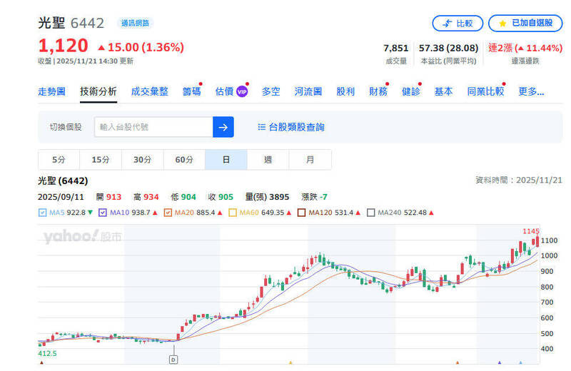Open the 成交彙整 tab
The width and height of the screenshot is (571, 371).
coord(149,91)
